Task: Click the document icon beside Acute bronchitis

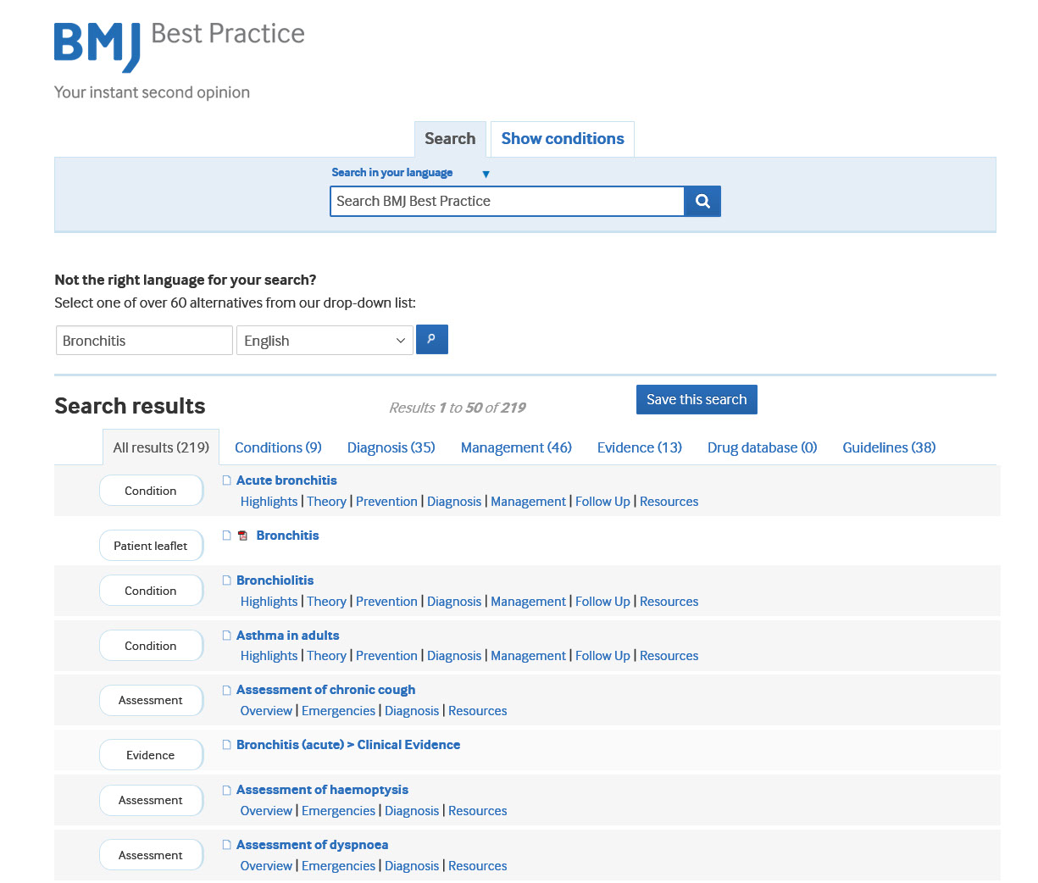Action: click(226, 480)
